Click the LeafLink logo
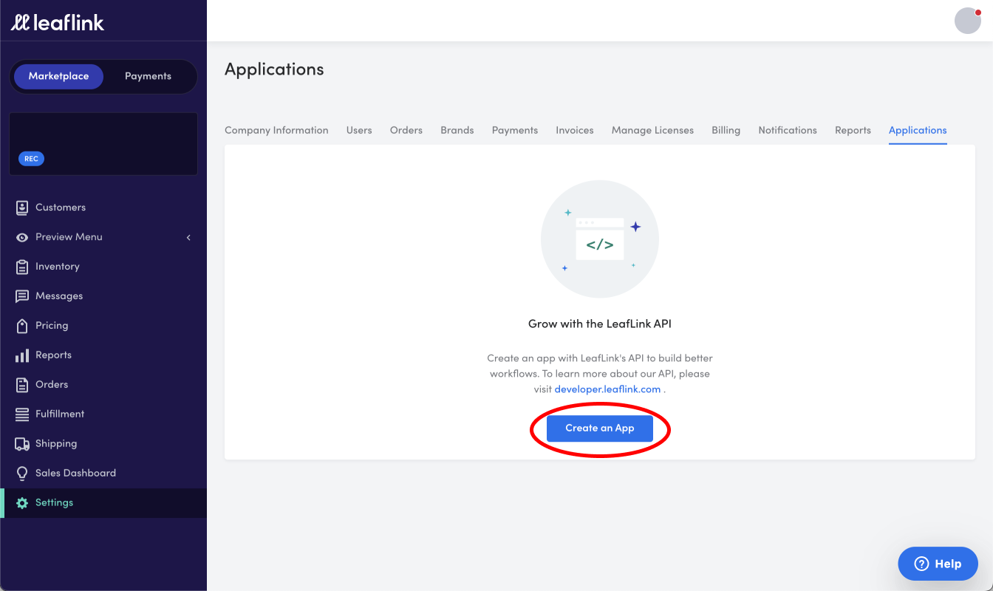 (x=58, y=22)
